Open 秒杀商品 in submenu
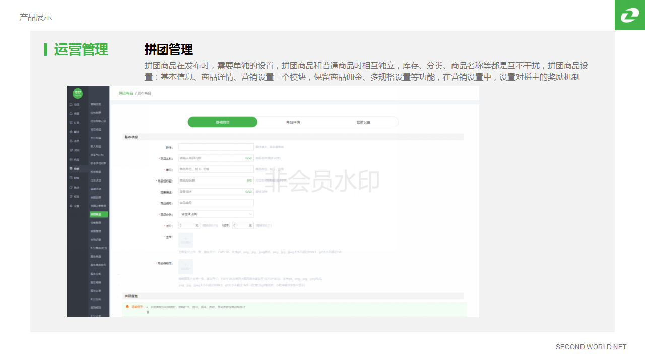The image size is (645, 362). click(96, 172)
